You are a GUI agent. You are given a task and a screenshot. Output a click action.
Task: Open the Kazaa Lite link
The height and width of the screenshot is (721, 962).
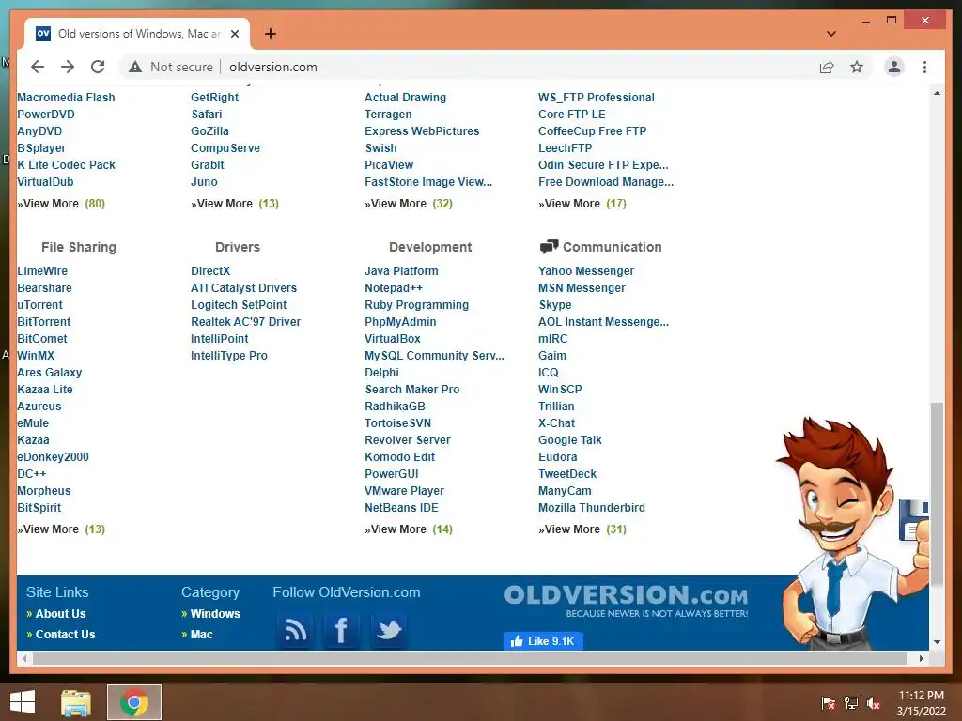[45, 390]
